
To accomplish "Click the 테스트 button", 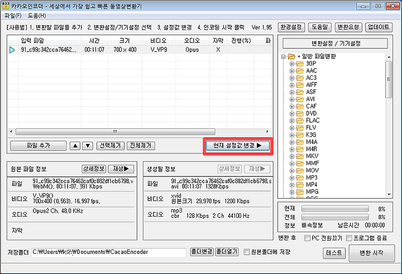I will coord(334,253).
